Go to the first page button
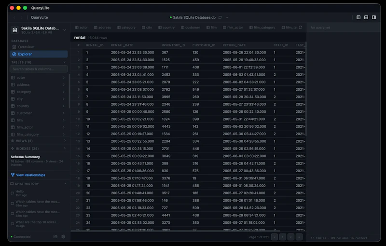386x246 pixels. point(274,237)
